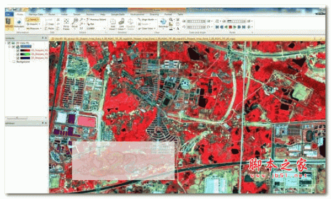Activate the Select tool
331x199 pixels.
pos(33,20)
